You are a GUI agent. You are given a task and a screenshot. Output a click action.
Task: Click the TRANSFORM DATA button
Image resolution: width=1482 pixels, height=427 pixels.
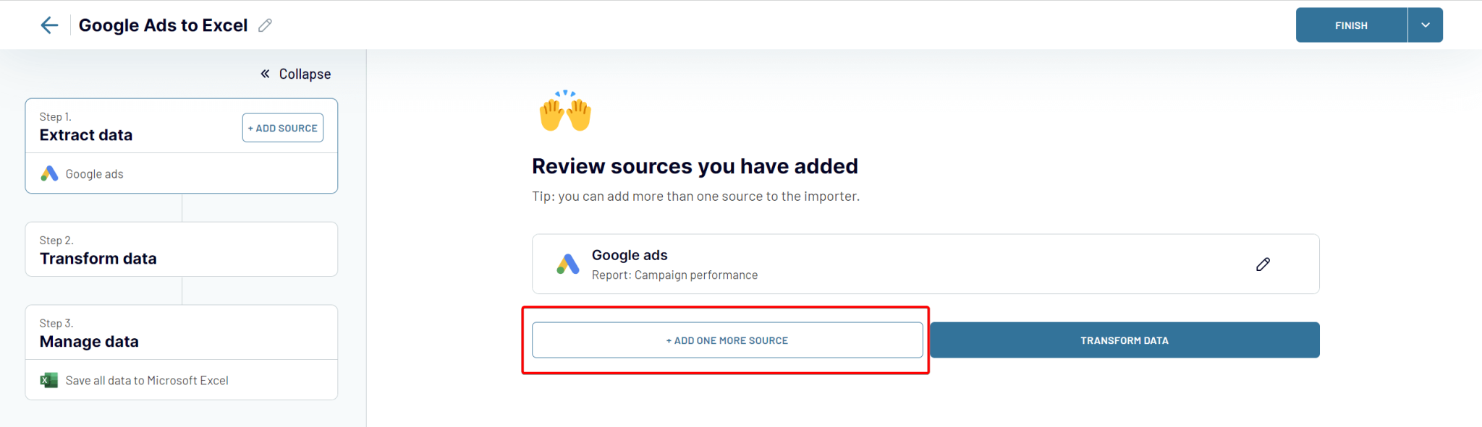coord(1125,340)
